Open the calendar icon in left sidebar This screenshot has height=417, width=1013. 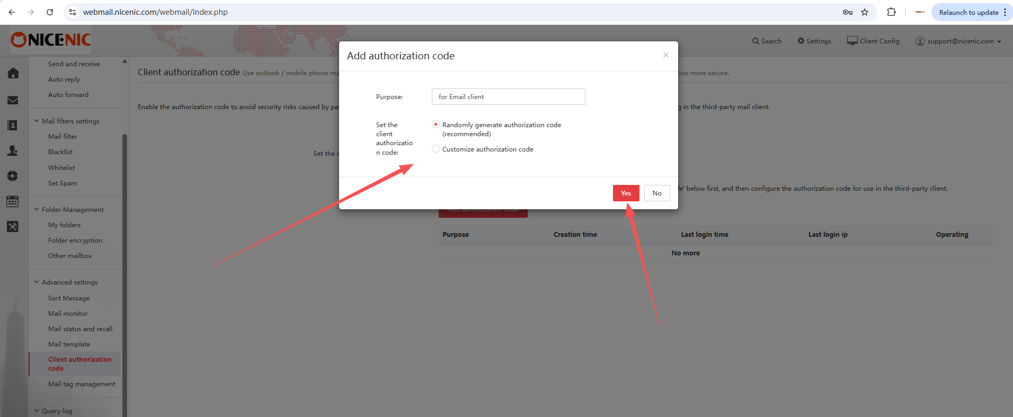coord(13,201)
